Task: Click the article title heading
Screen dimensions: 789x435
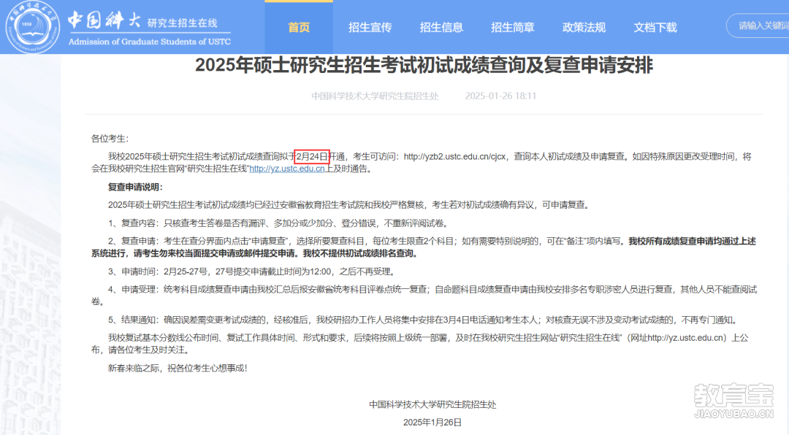Action: click(424, 66)
